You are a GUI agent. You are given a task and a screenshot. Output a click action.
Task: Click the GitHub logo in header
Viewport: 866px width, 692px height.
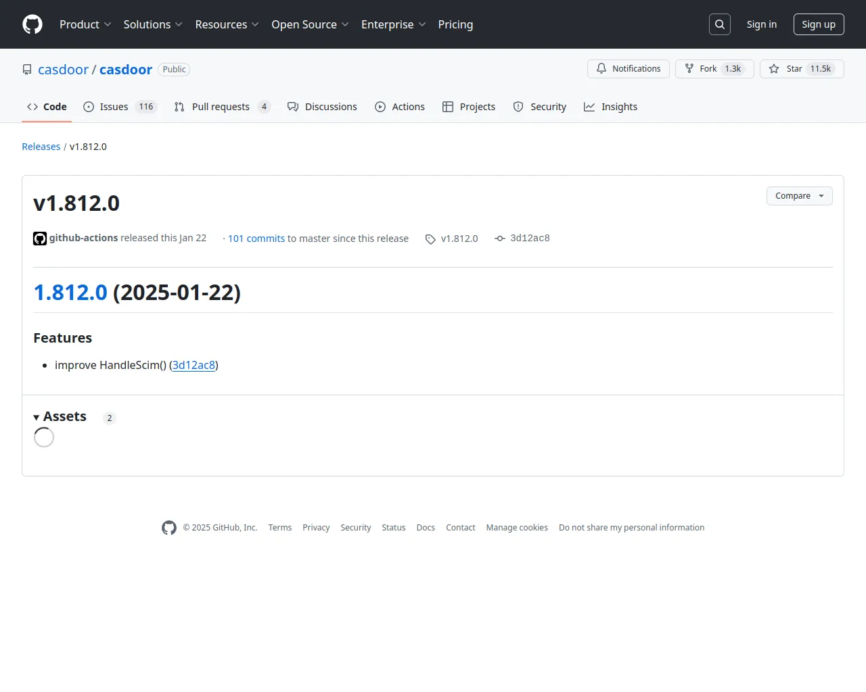click(x=32, y=24)
